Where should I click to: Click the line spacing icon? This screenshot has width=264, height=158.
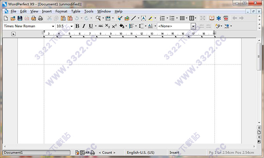click(141, 26)
